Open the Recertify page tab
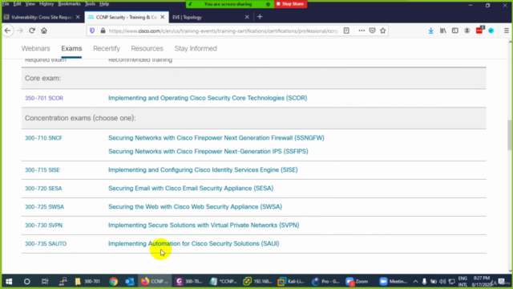The width and height of the screenshot is (513, 289). point(107,48)
